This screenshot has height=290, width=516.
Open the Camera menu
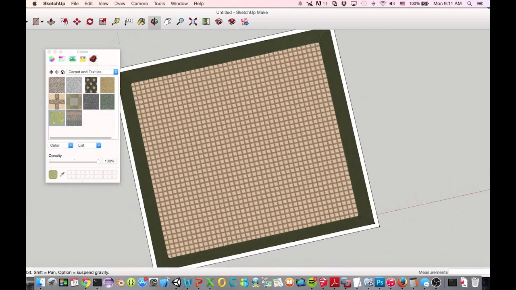coord(139,4)
